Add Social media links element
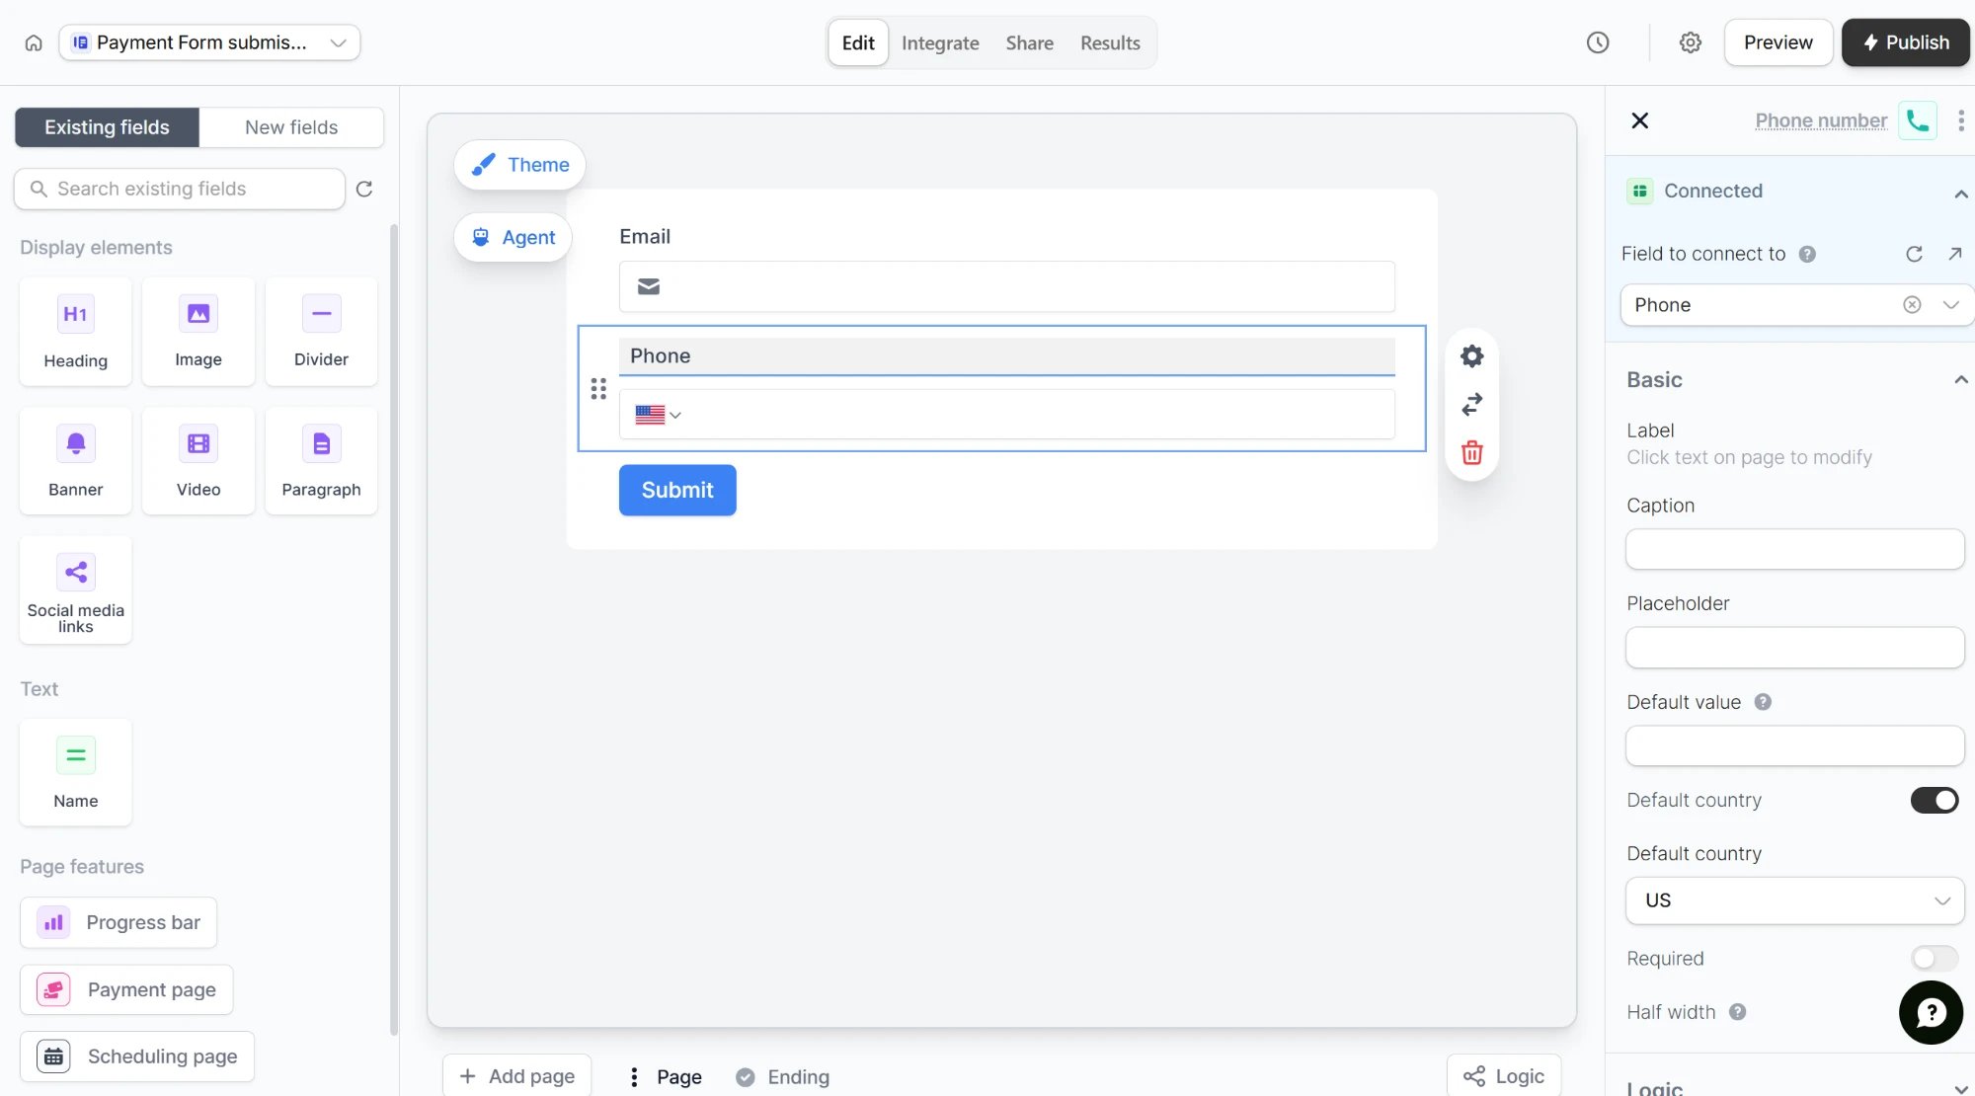 pos(75,590)
